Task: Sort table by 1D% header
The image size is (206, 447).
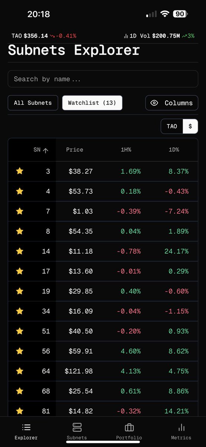Action: click(x=173, y=150)
